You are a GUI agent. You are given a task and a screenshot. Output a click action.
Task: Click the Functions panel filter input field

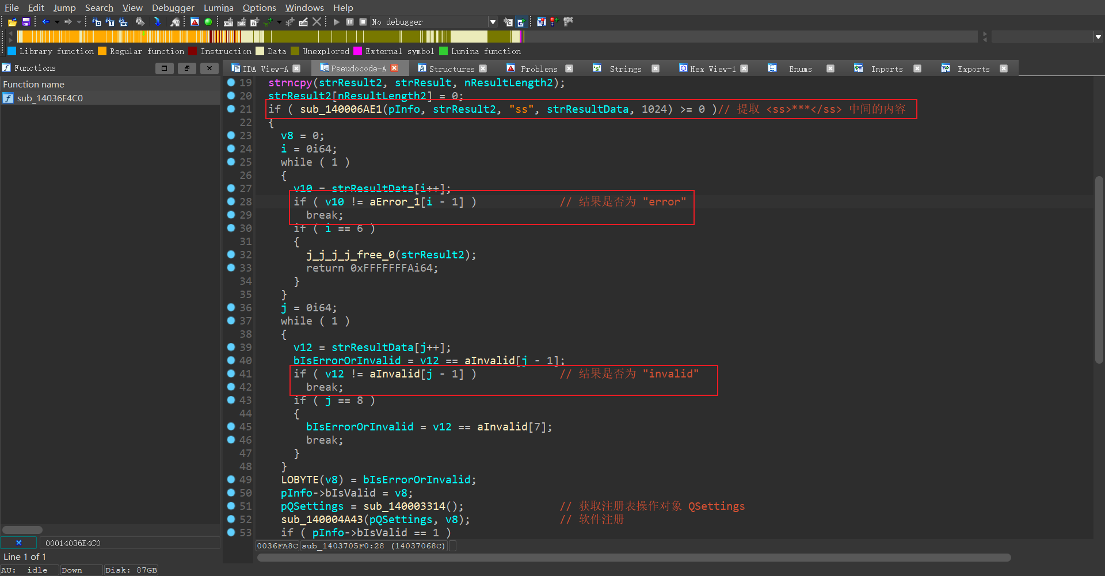pos(129,543)
